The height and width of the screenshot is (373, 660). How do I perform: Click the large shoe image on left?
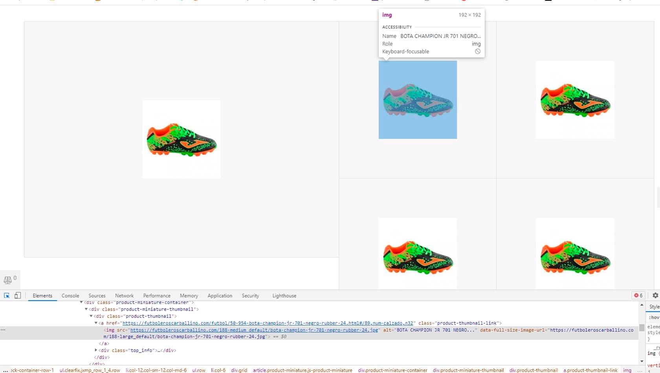[x=181, y=139]
